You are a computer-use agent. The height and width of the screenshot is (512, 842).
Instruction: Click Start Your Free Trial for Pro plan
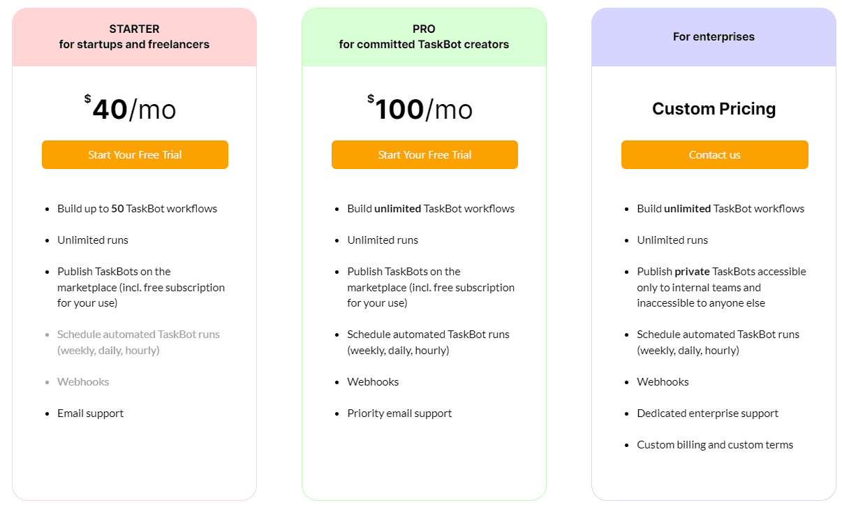click(424, 154)
